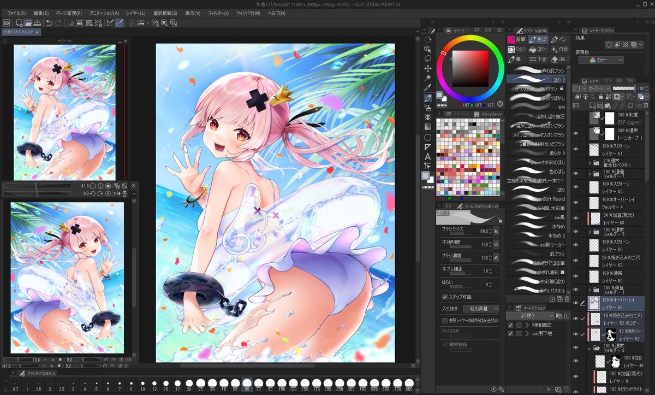Adjust the layer opacity slider
655x395 pixels.
624,88
